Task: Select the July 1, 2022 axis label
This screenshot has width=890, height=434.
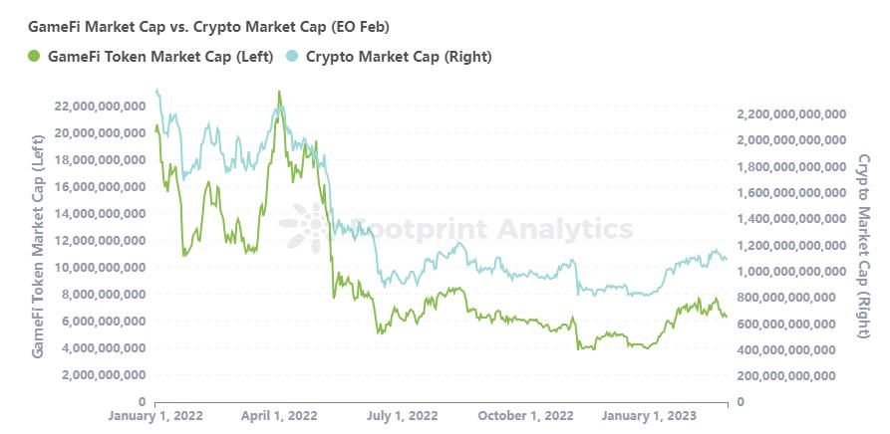Action: (403, 416)
